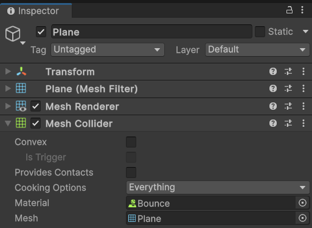This screenshot has height=228, width=312.
Task: Click the Plane mesh object picker
Action: pyautogui.click(x=302, y=218)
